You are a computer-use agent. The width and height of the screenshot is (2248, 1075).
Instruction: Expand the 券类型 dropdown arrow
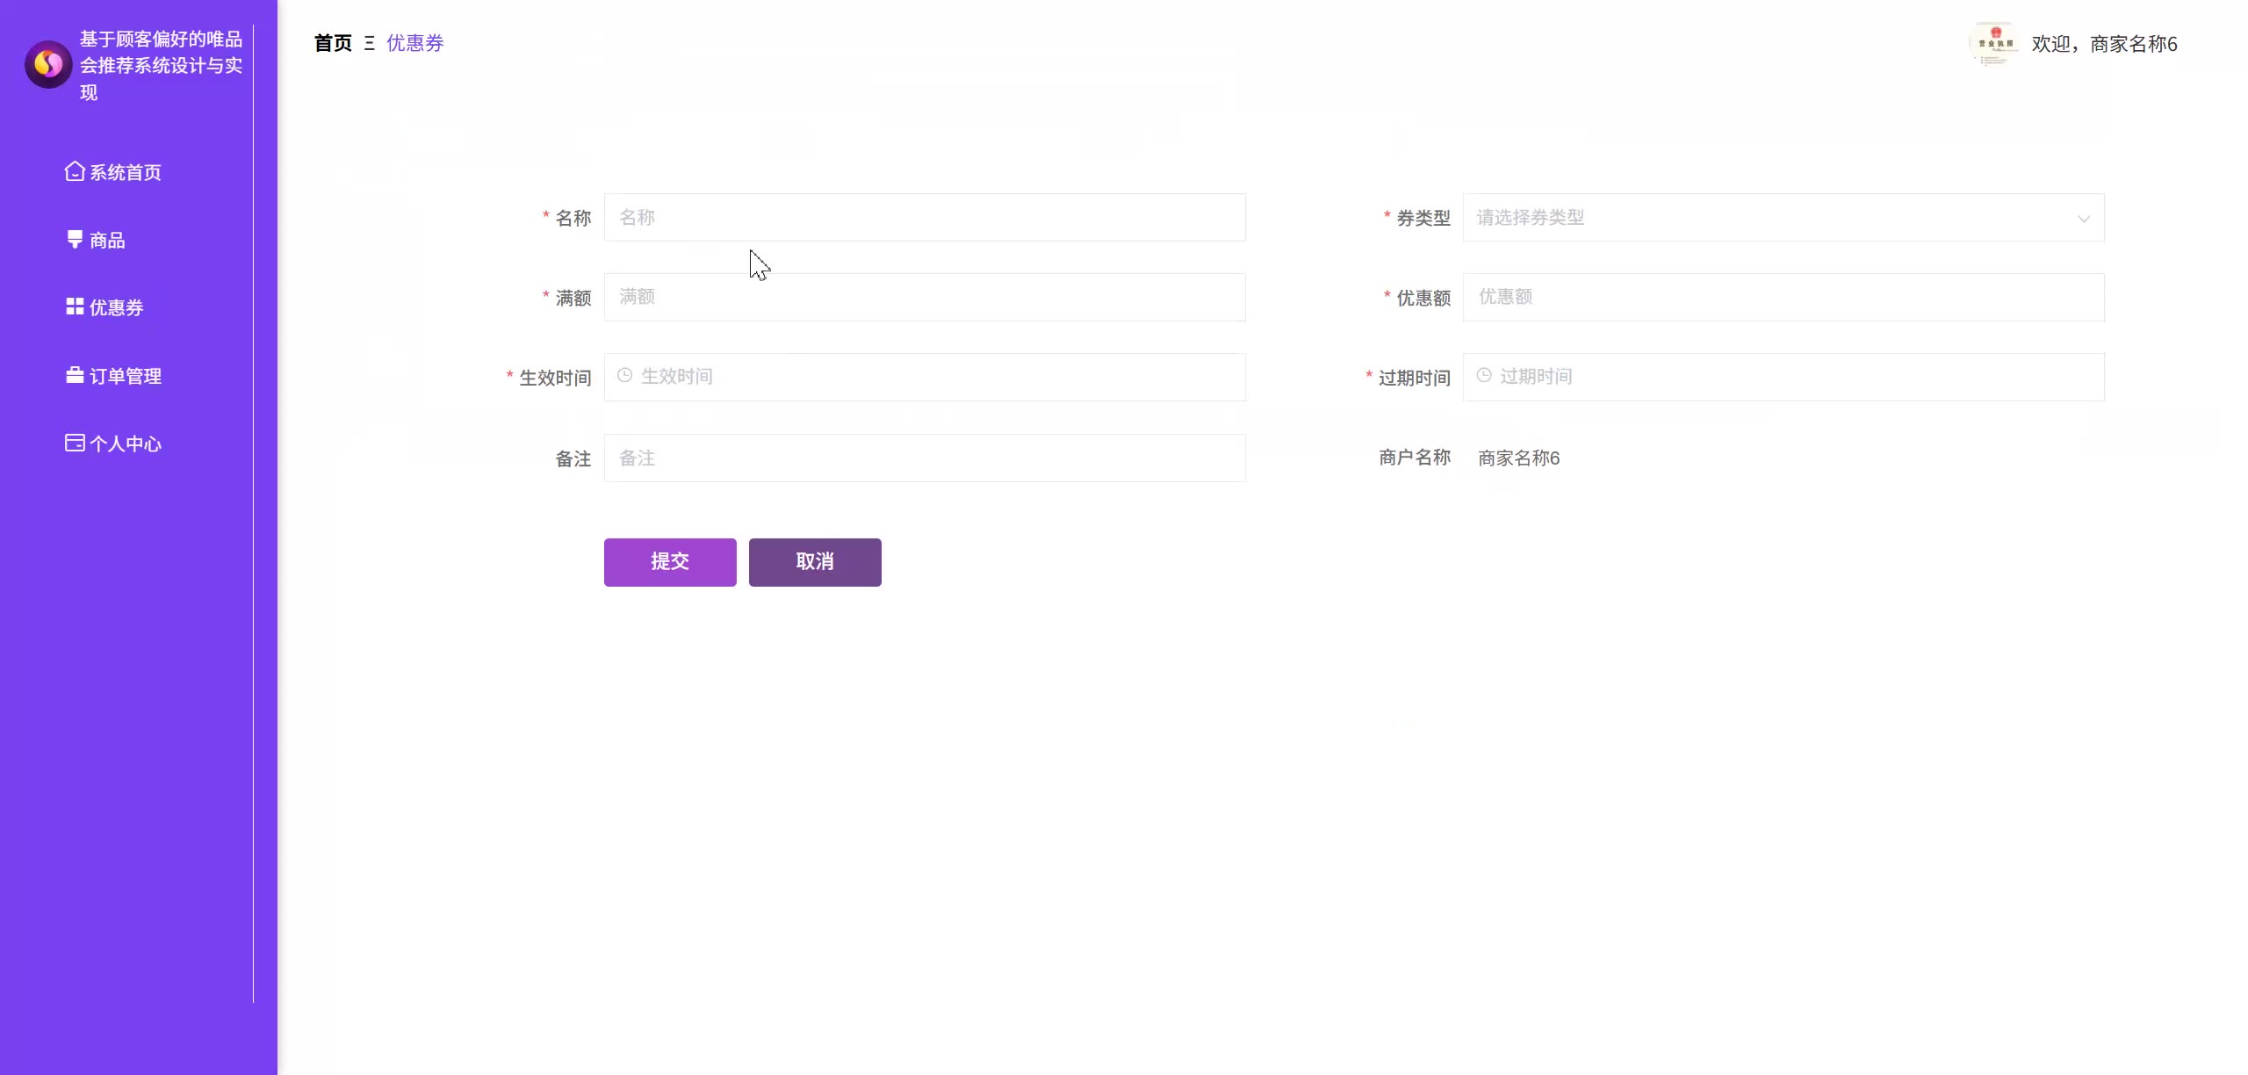coord(2083,219)
